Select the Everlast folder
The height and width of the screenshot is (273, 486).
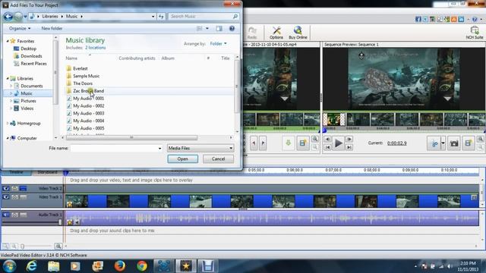(x=80, y=68)
